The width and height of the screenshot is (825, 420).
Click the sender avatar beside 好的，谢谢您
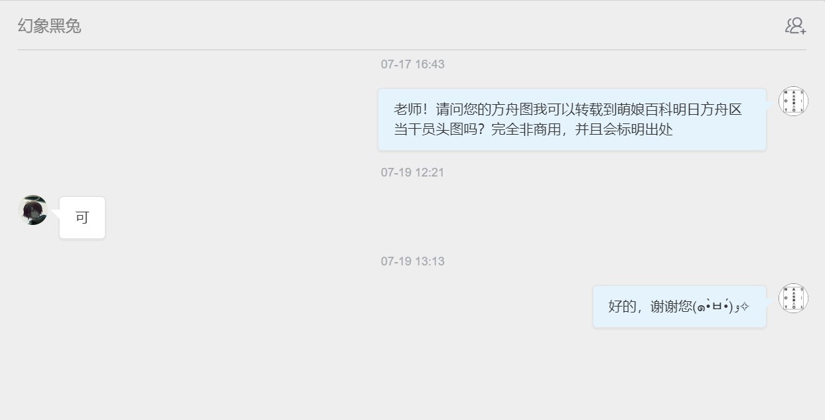[x=793, y=298]
